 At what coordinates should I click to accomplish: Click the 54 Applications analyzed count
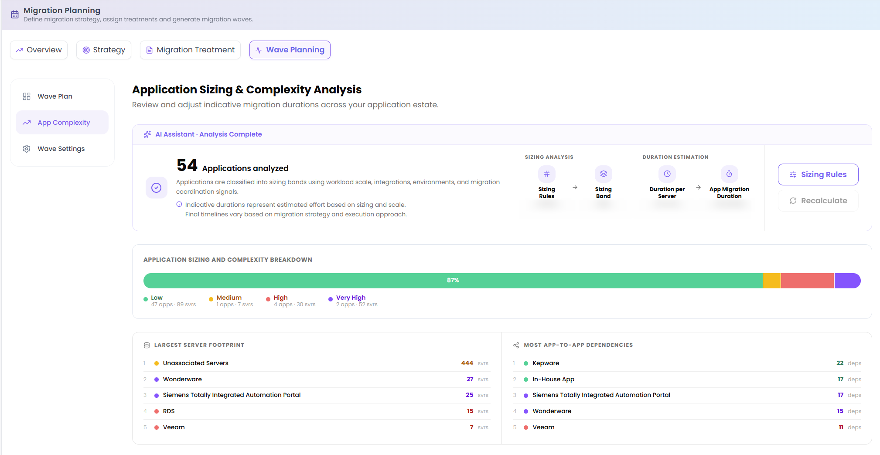(x=232, y=166)
